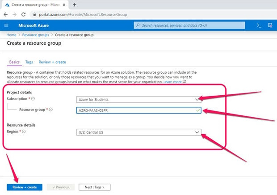This screenshot has height=195, width=277.
Task: Click the external link icon beside Learn more
Action: 184,81
